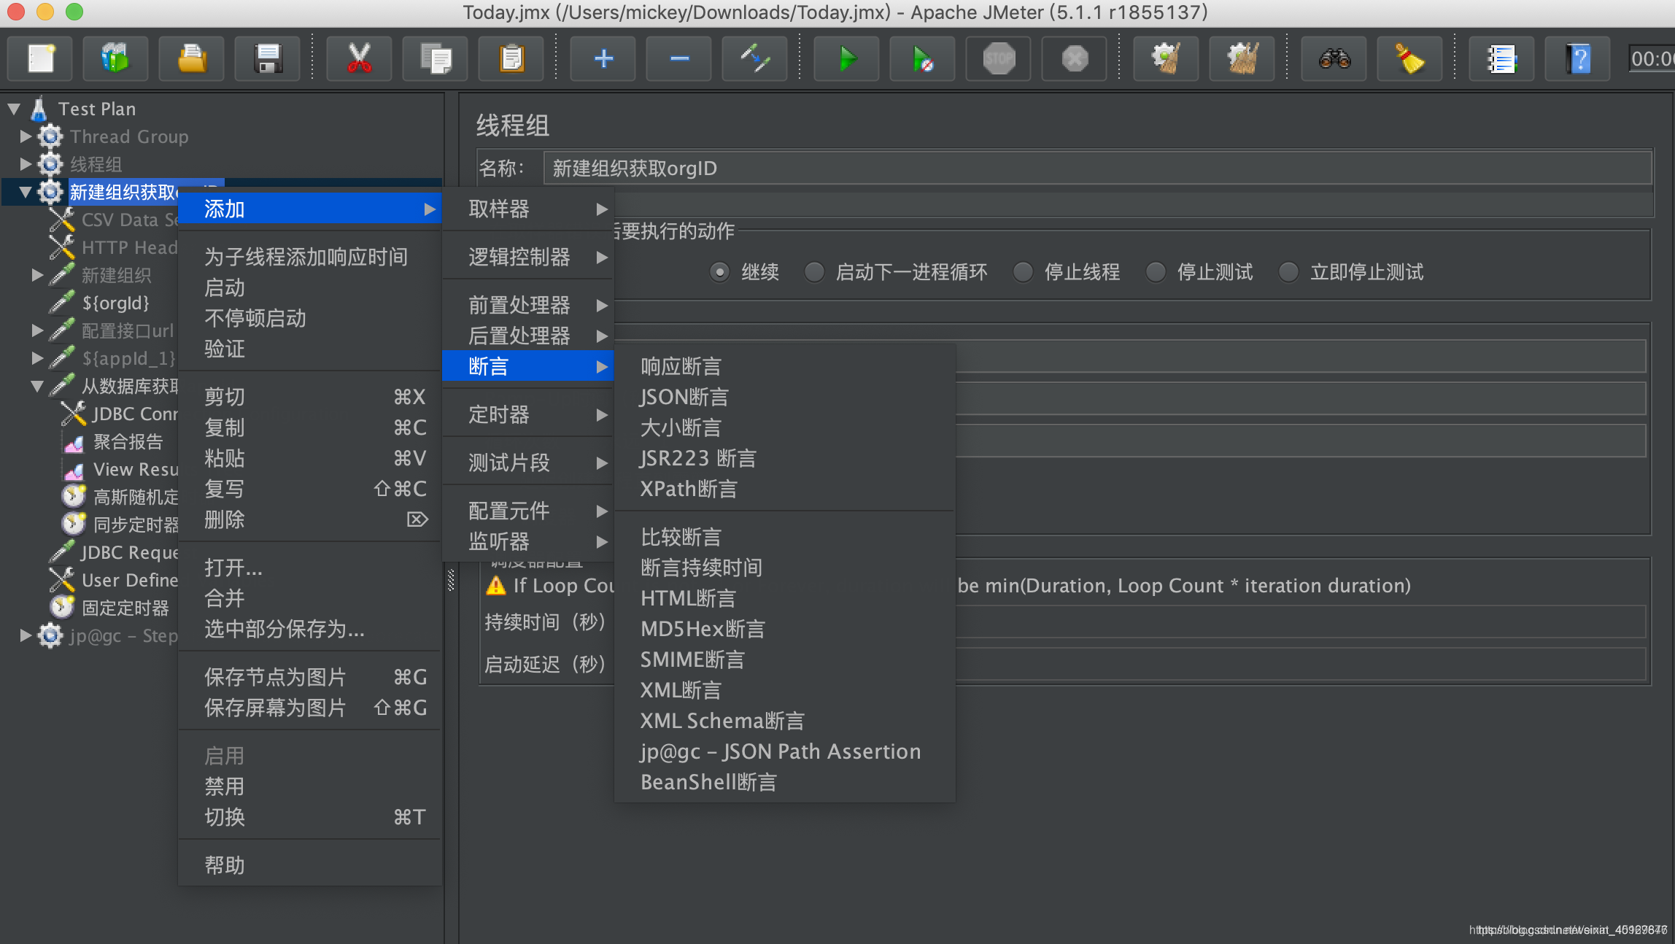
Task: Open the 定时器 submenu
Action: coord(528,414)
